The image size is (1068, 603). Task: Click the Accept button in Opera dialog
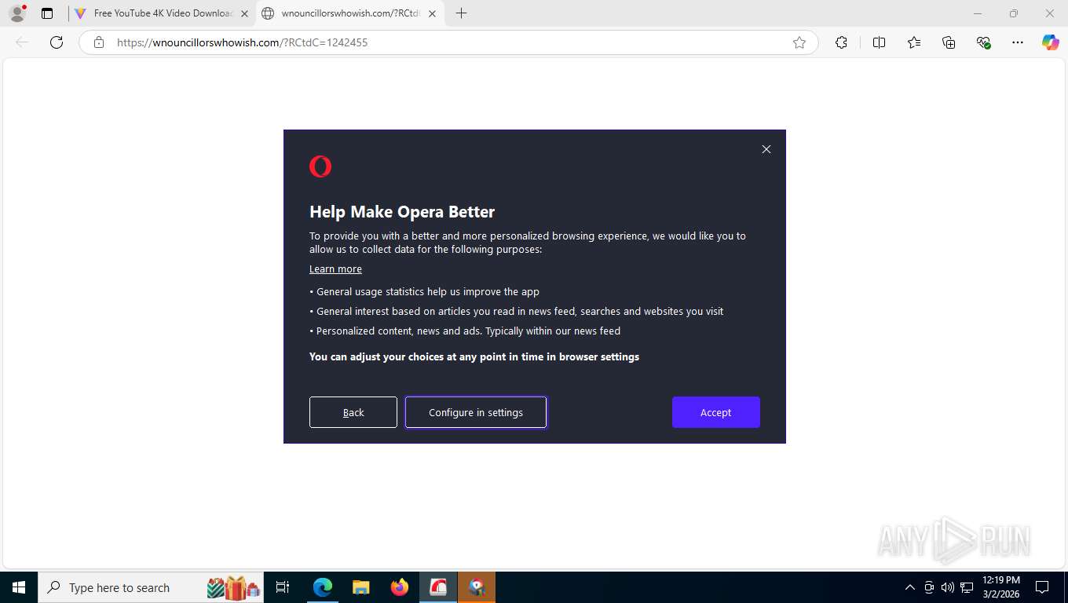coord(715,412)
